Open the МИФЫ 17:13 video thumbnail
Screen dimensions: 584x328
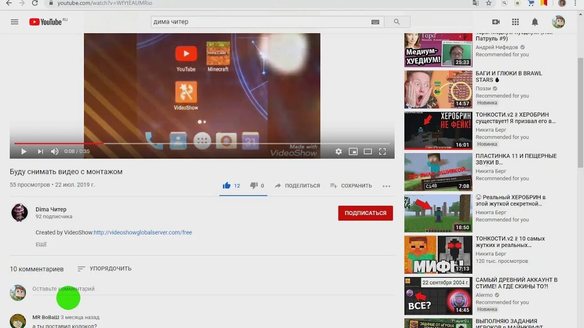click(438, 254)
